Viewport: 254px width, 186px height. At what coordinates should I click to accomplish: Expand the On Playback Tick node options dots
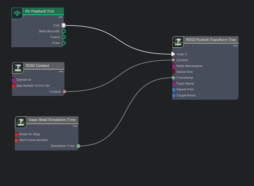(x=60, y=17)
